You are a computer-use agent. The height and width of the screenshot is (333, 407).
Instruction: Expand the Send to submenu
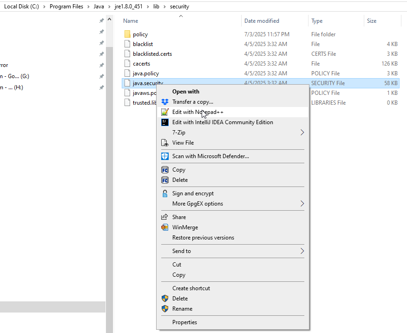[x=302, y=251]
